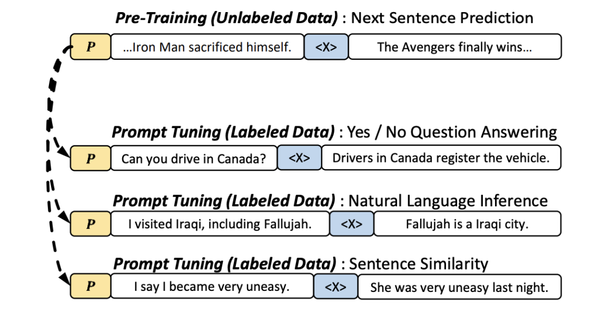594x315 pixels.
Task: Select "She was very uneasy last night" box
Action: click(460, 287)
